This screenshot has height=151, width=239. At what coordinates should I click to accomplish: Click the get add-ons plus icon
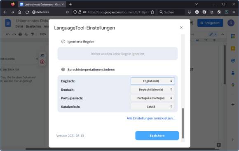coord(233,104)
